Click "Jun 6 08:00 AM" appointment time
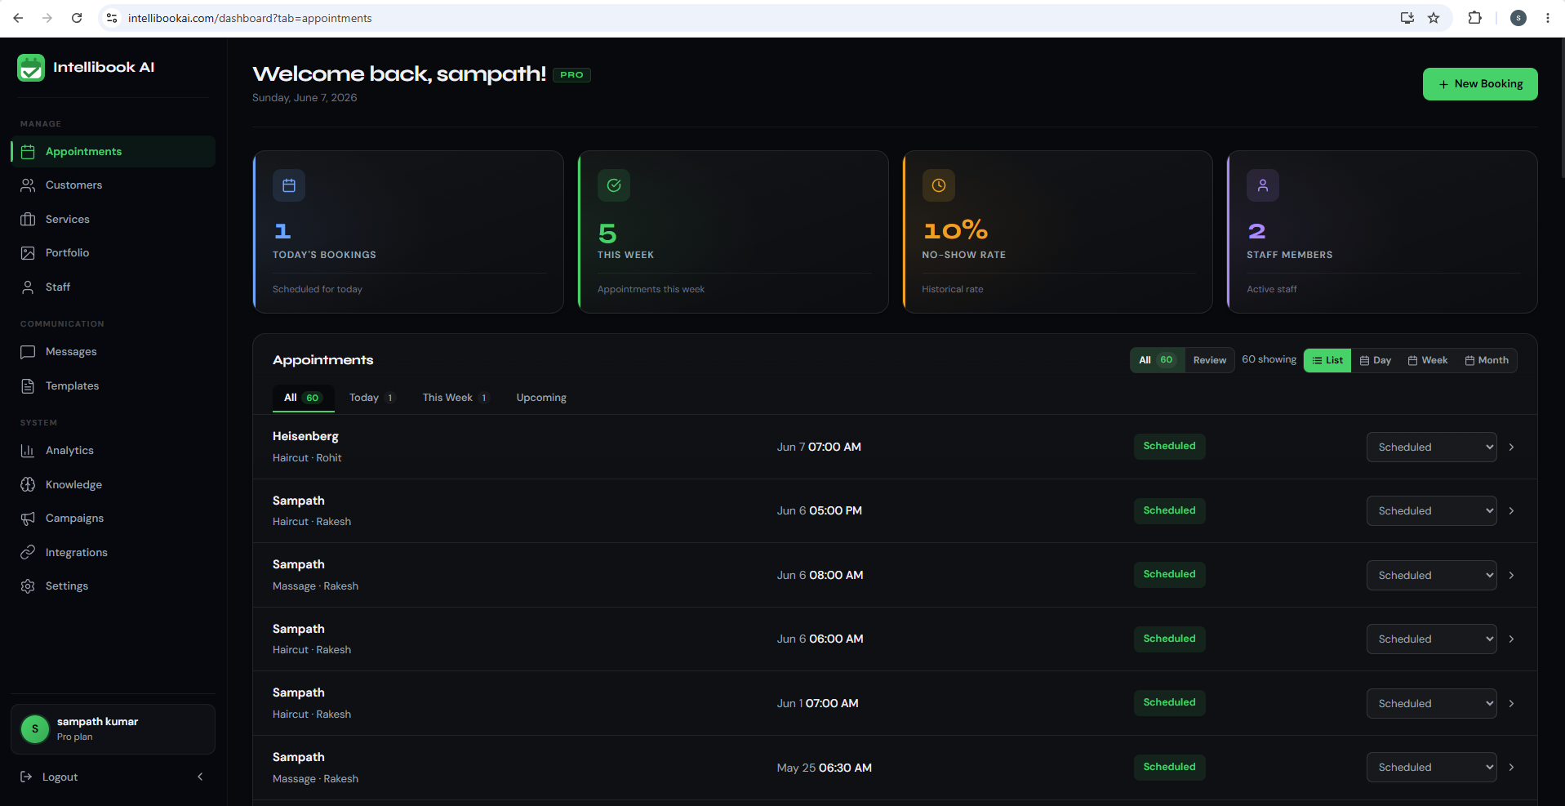This screenshot has height=806, width=1565. [820, 575]
